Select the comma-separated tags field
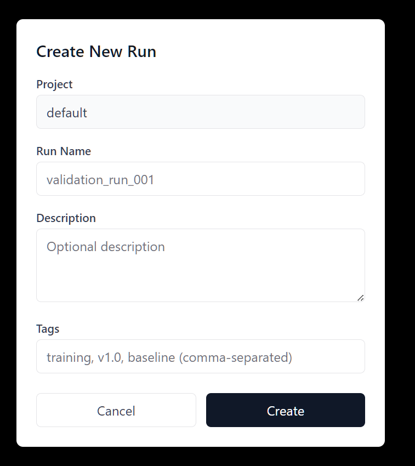The image size is (415, 466). [x=200, y=356]
